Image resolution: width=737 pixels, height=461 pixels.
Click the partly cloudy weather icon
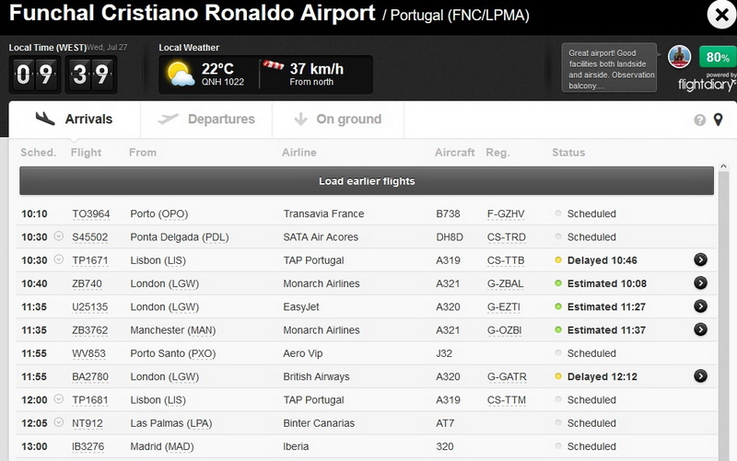coord(181,75)
